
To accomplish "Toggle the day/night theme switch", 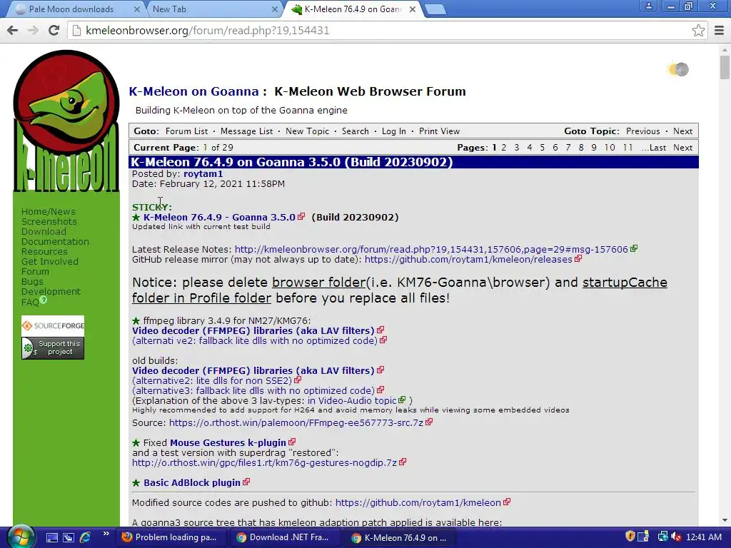I will coord(678,69).
